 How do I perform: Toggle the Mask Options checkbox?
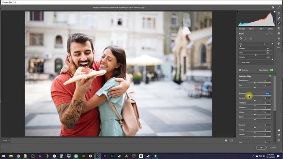(257, 70)
